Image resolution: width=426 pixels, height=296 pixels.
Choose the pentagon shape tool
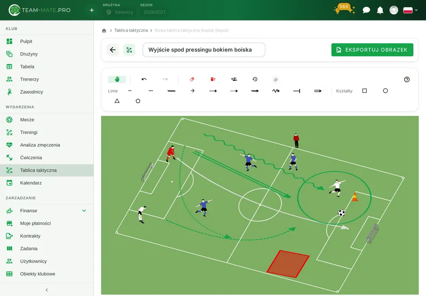coord(138,101)
